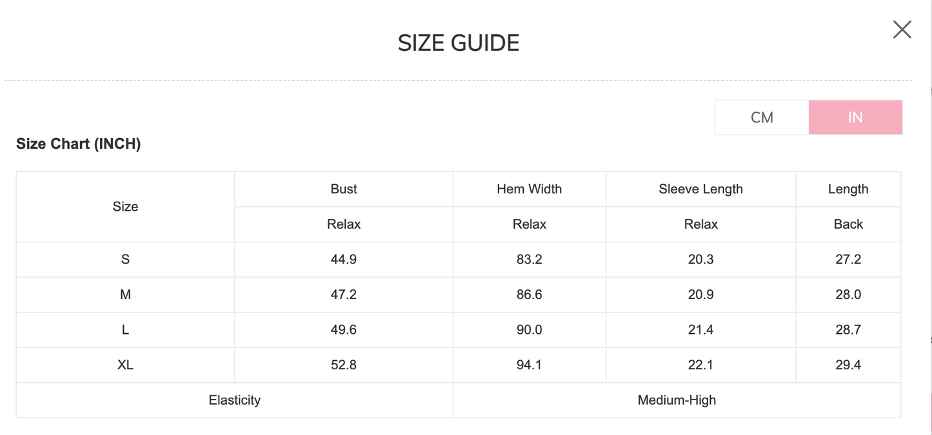Click the Hem Width column header

coord(529,189)
